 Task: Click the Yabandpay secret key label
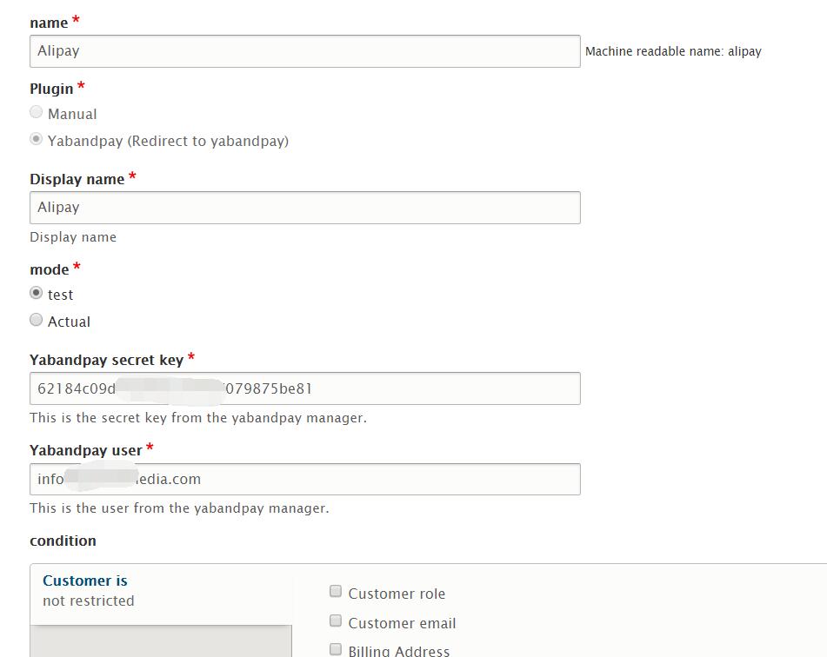(x=106, y=360)
